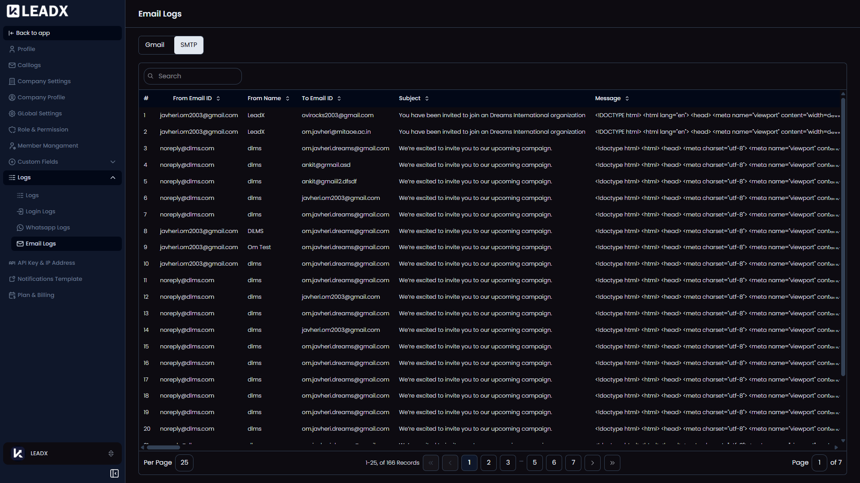Open the Global Settings page
Image resolution: width=860 pixels, height=483 pixels.
coord(39,113)
